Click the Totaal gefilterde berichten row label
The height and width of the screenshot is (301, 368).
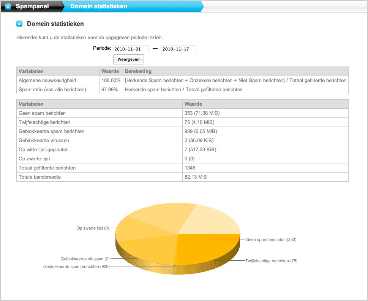point(47,168)
